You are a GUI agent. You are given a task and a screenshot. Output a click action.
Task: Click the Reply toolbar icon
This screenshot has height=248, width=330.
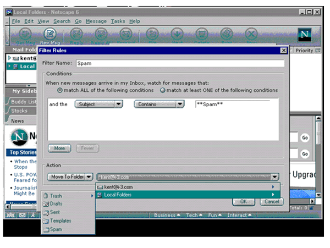pyautogui.click(x=76, y=34)
